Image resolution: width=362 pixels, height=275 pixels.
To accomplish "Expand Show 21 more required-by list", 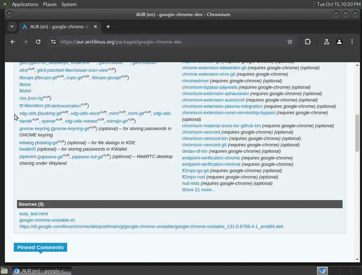I will pos(199,190).
